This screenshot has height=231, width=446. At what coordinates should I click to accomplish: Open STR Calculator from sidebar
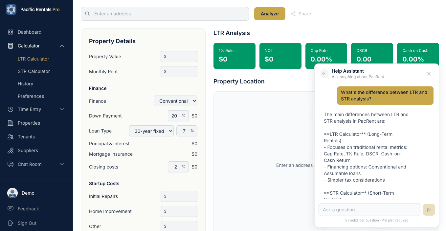click(34, 71)
